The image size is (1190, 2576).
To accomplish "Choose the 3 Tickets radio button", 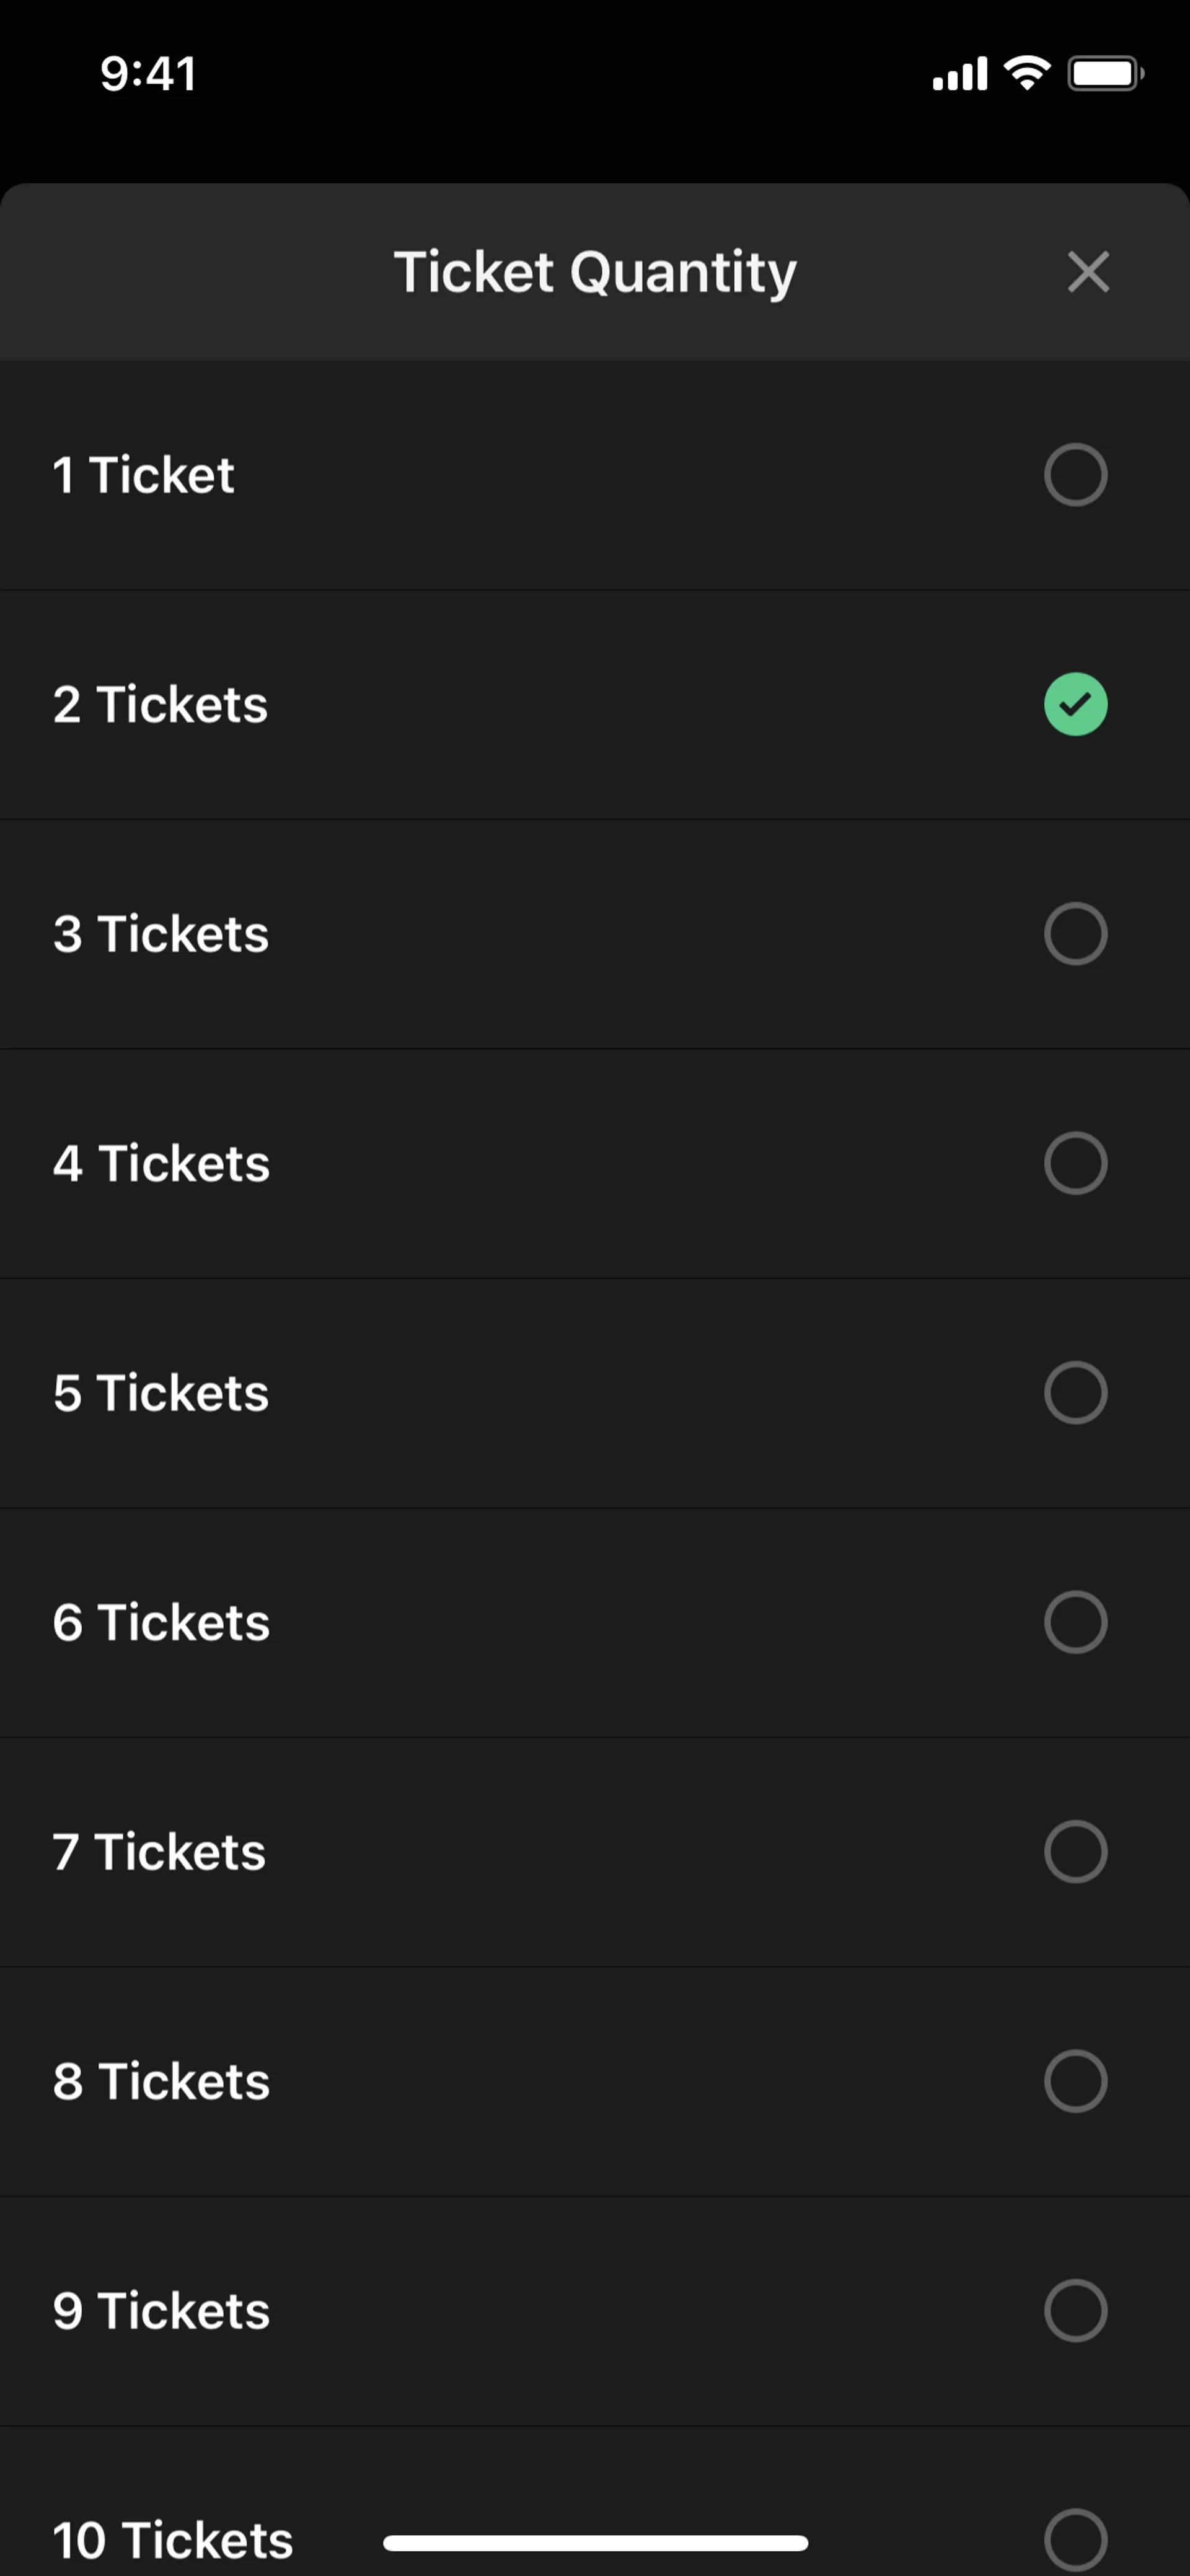I will pos(1075,934).
